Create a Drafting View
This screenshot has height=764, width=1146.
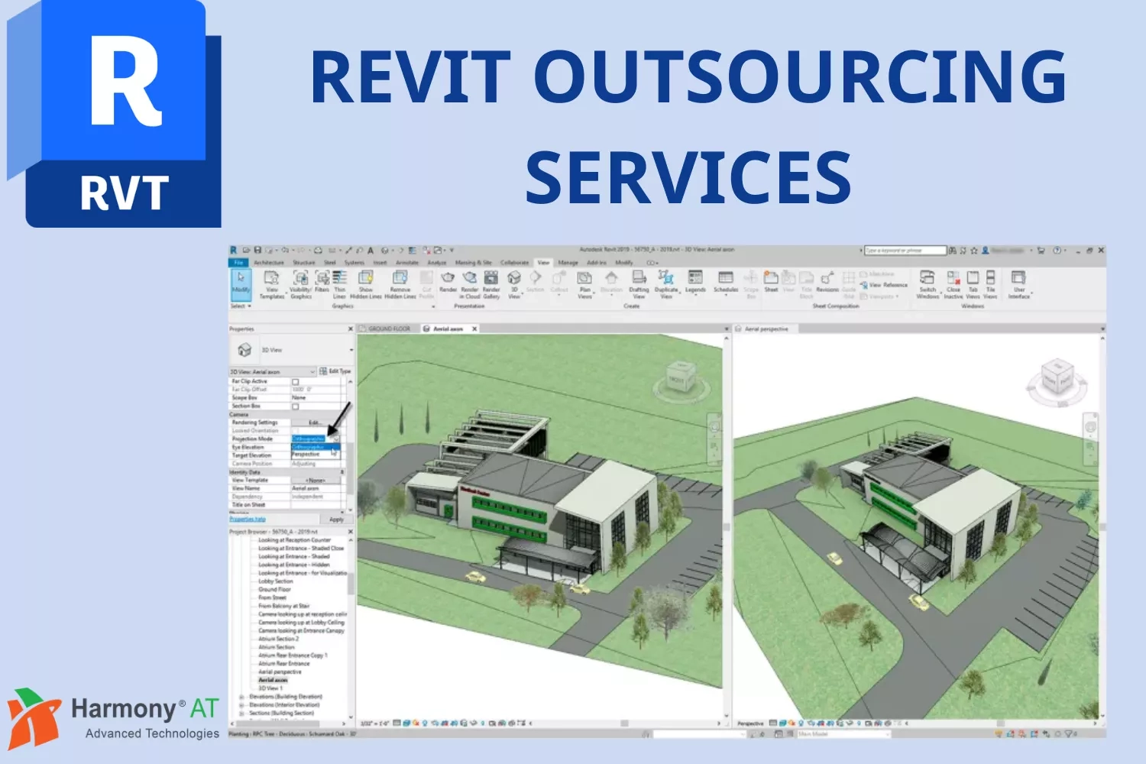point(639,284)
